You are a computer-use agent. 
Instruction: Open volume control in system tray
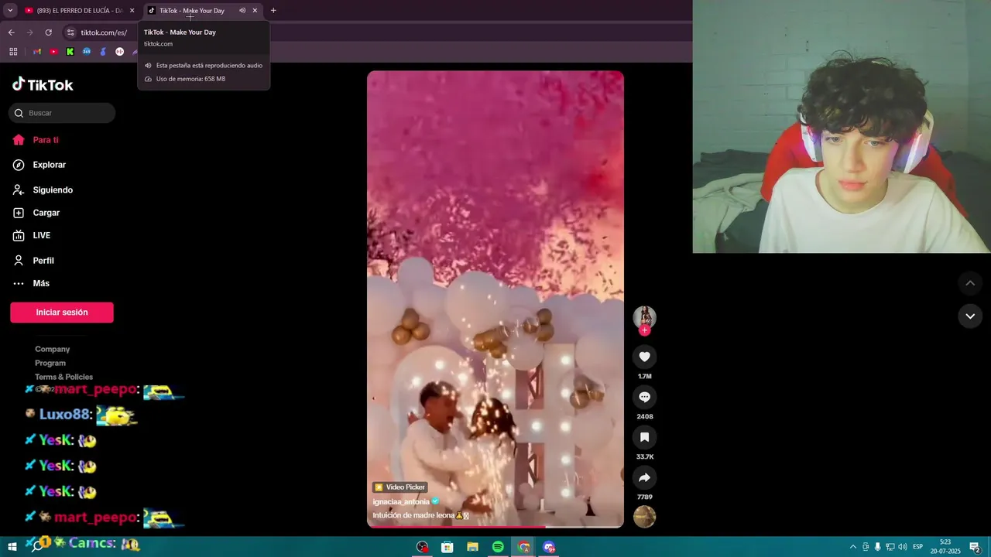point(902,547)
